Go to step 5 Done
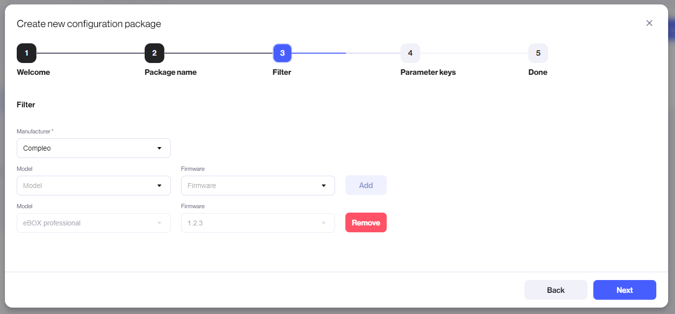This screenshot has height=314, width=675. [538, 53]
